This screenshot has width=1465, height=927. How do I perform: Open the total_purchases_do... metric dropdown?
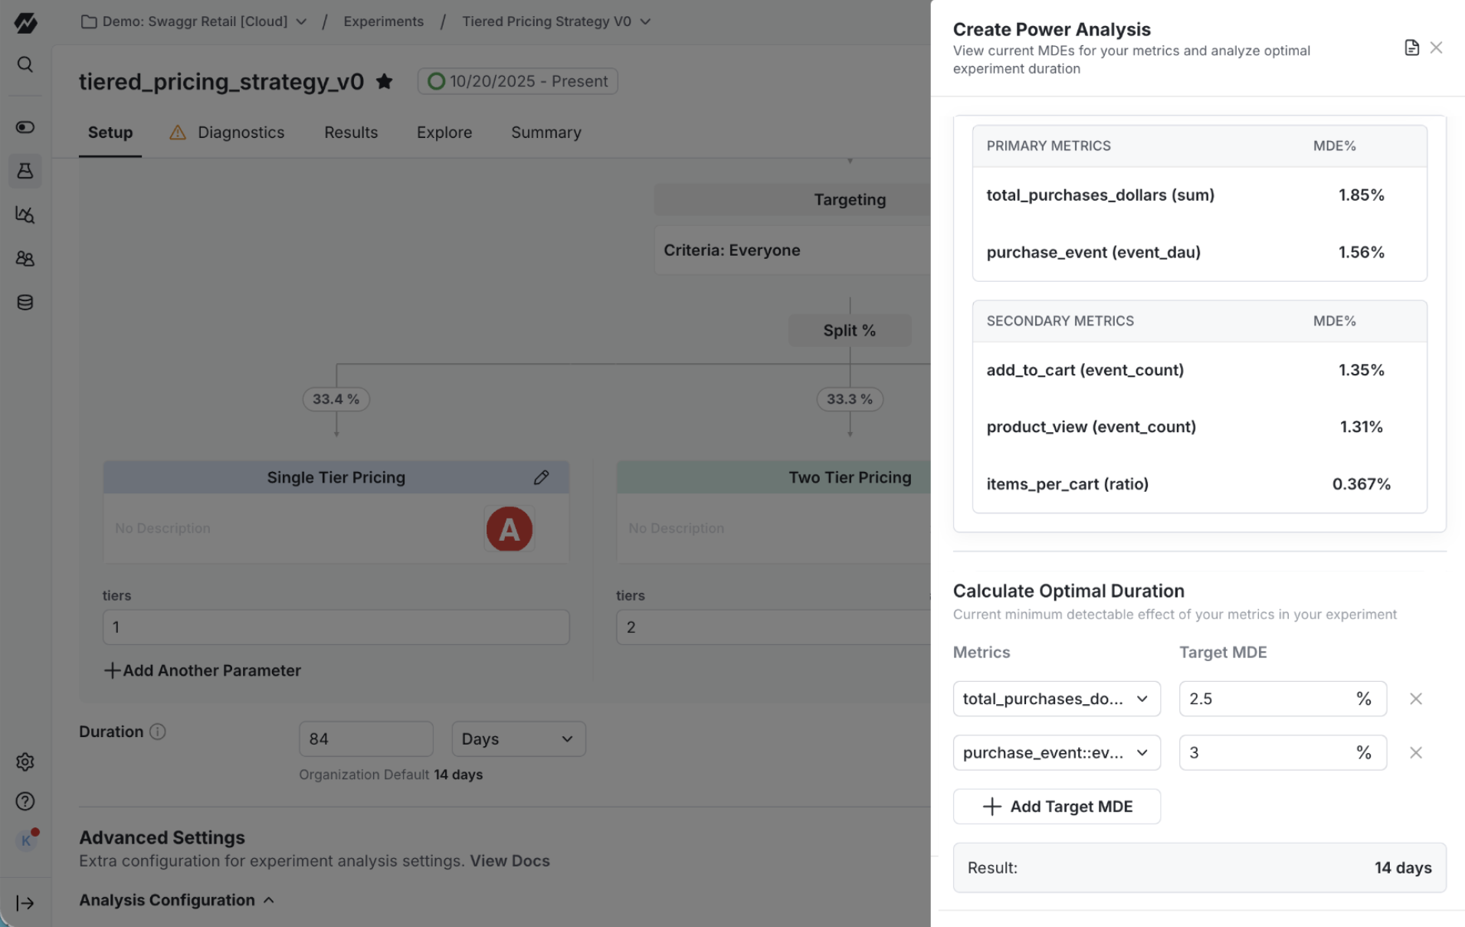tap(1057, 698)
